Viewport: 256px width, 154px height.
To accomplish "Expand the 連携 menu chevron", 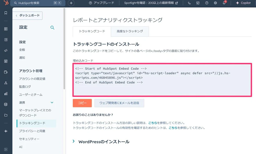I will (x=52, y=102).
